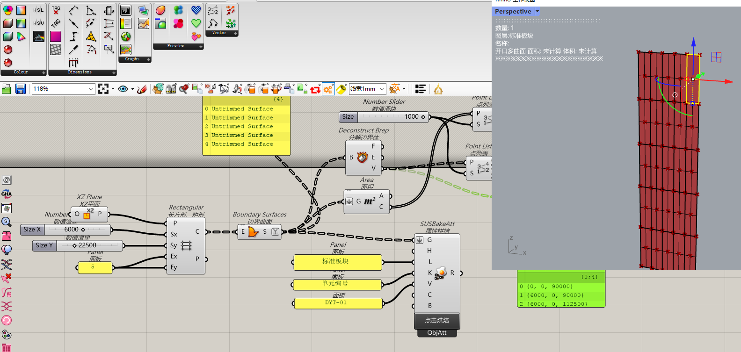Toggle the G input arrow on SUSBakeAtt
This screenshot has width=741, height=352.
pos(420,240)
